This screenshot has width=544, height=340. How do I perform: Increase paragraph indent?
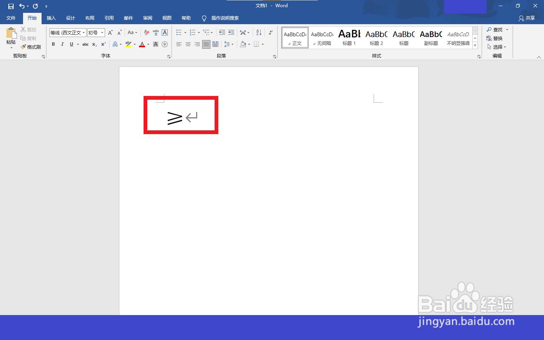tap(231, 33)
